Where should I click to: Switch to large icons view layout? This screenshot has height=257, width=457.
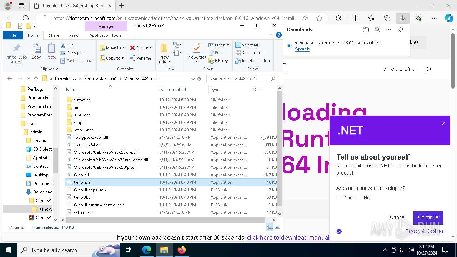pyautogui.click(x=277, y=227)
